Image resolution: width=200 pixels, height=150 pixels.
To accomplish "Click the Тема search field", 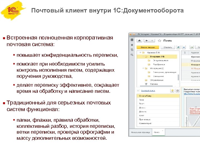I will click(158, 100).
